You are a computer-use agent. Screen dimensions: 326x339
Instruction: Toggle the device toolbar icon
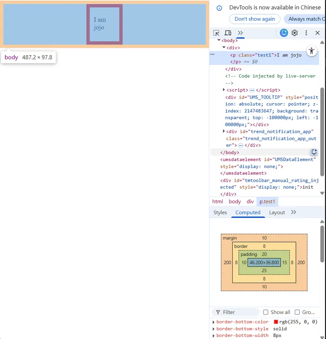pyautogui.click(x=228, y=33)
